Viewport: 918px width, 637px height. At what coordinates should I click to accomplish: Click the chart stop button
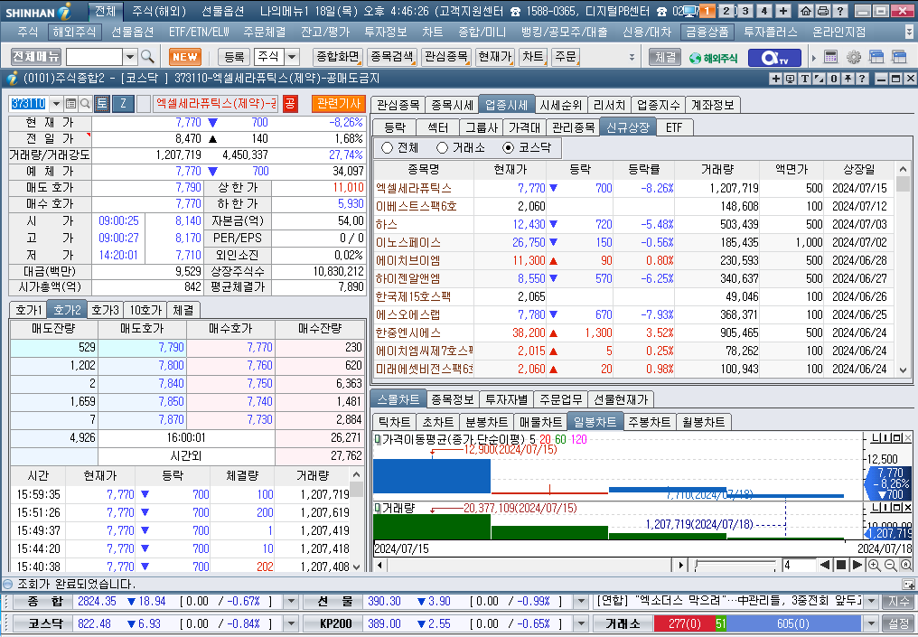click(841, 565)
